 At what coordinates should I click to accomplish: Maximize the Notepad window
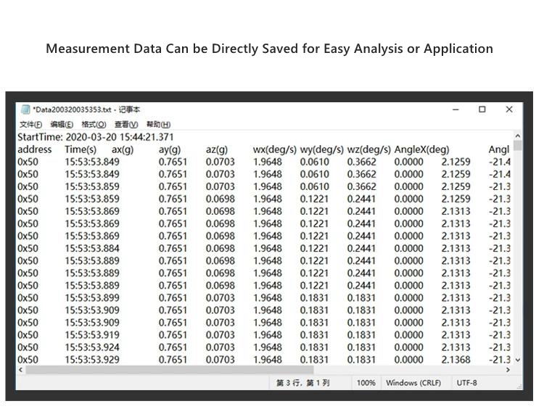[482, 110]
